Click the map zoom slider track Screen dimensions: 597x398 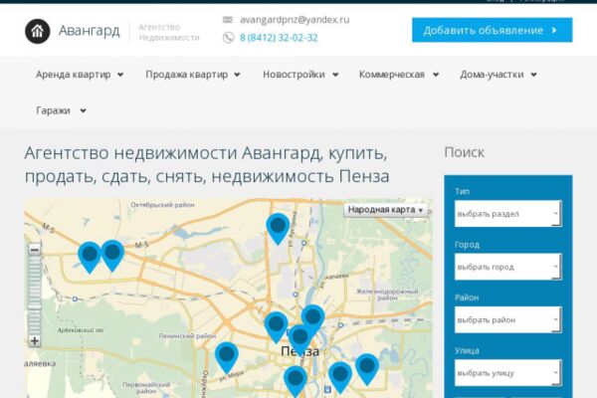34,296
